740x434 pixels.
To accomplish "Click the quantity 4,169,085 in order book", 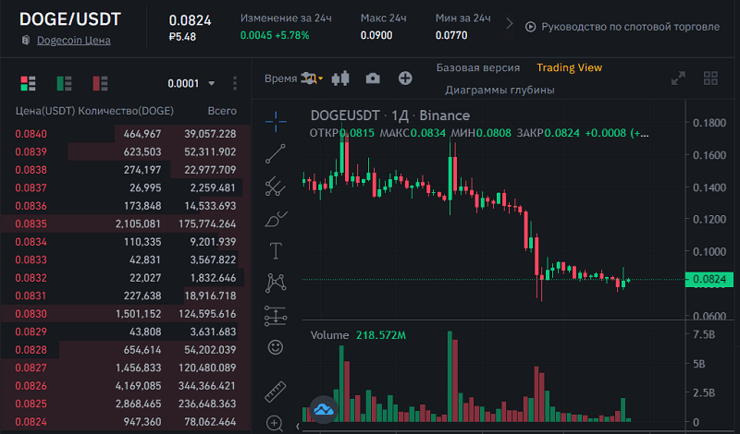I will point(138,385).
